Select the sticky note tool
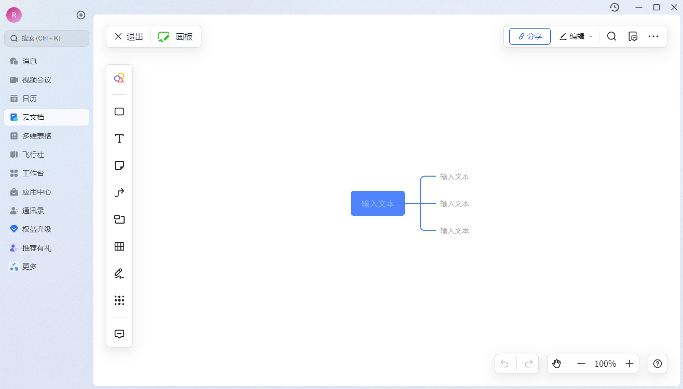Viewport: 683px width, 389px height. 119,165
